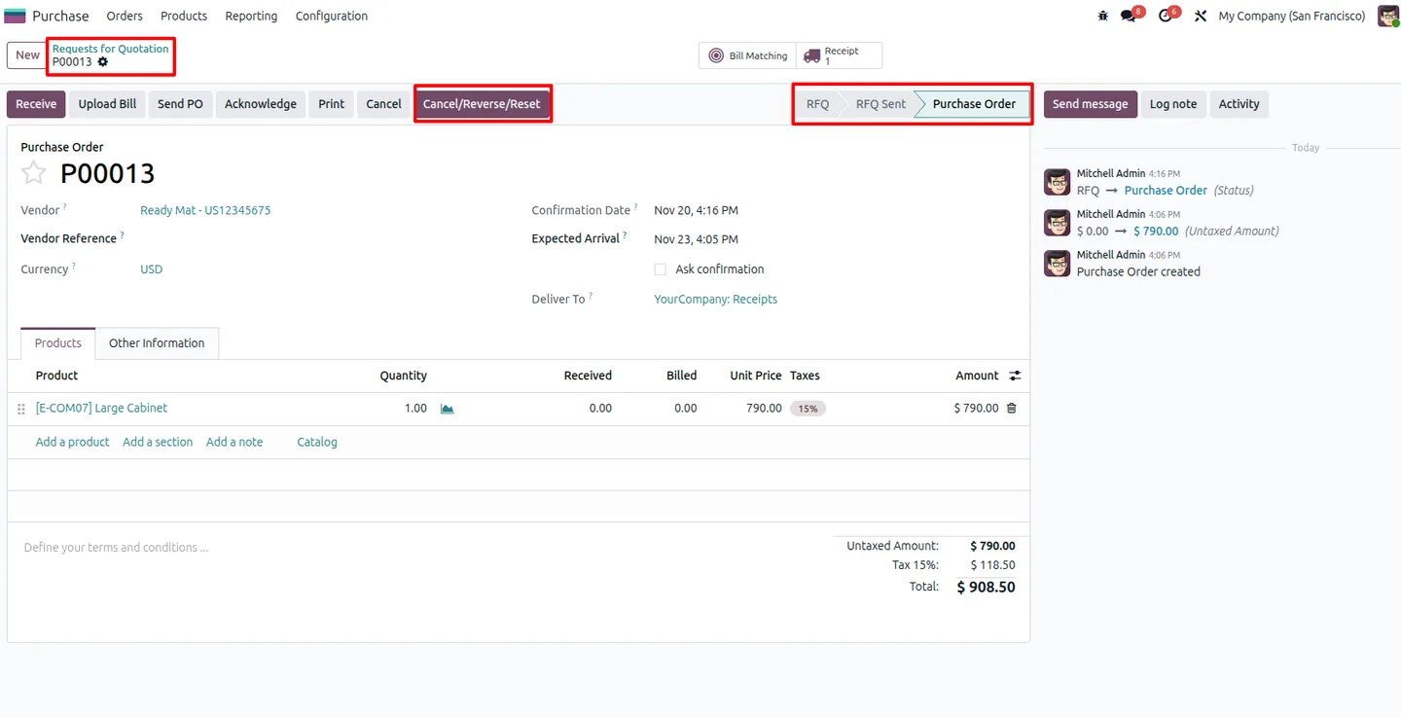Click Log note in chatter
The image size is (1401, 717).
click(x=1173, y=104)
